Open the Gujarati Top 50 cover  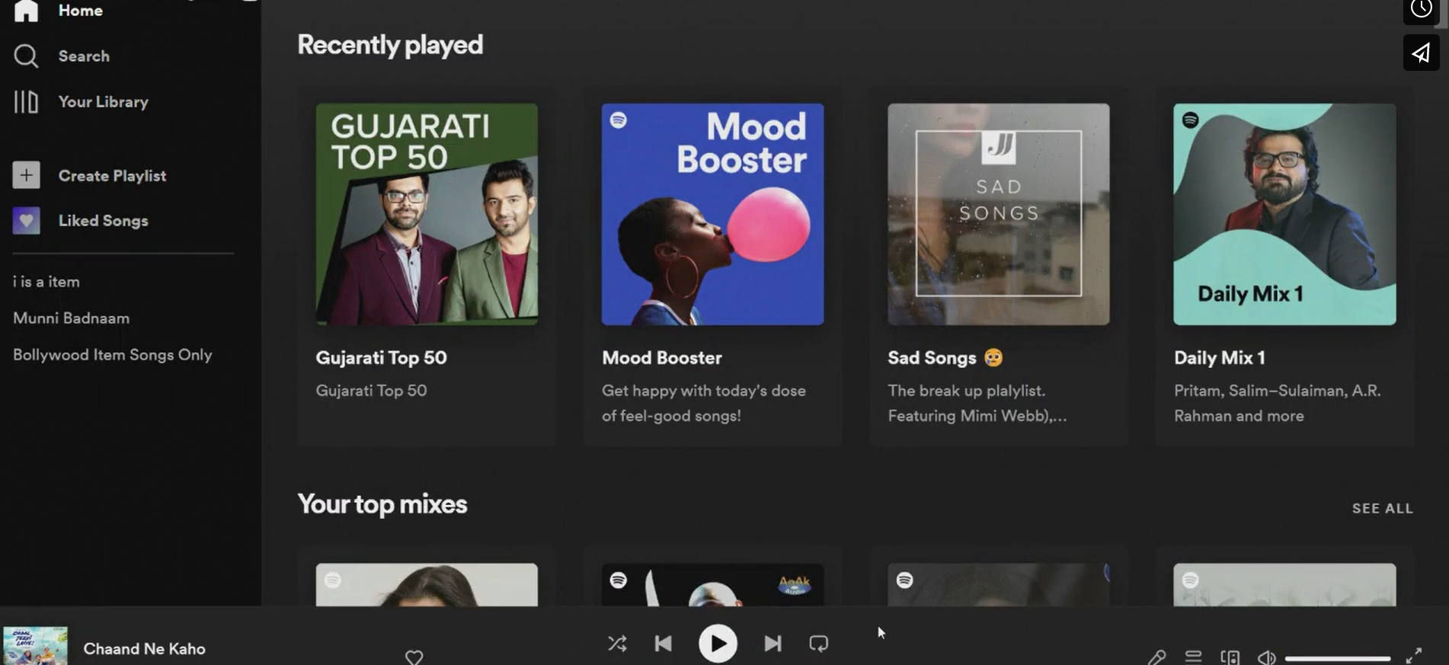427,214
